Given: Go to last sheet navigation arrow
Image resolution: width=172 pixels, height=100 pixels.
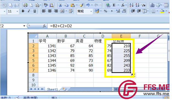Looking at the screenshot, I should pyautogui.click(x=42, y=89).
